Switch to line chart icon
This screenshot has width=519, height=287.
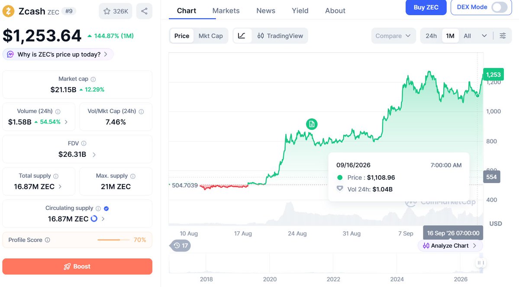tap(242, 36)
